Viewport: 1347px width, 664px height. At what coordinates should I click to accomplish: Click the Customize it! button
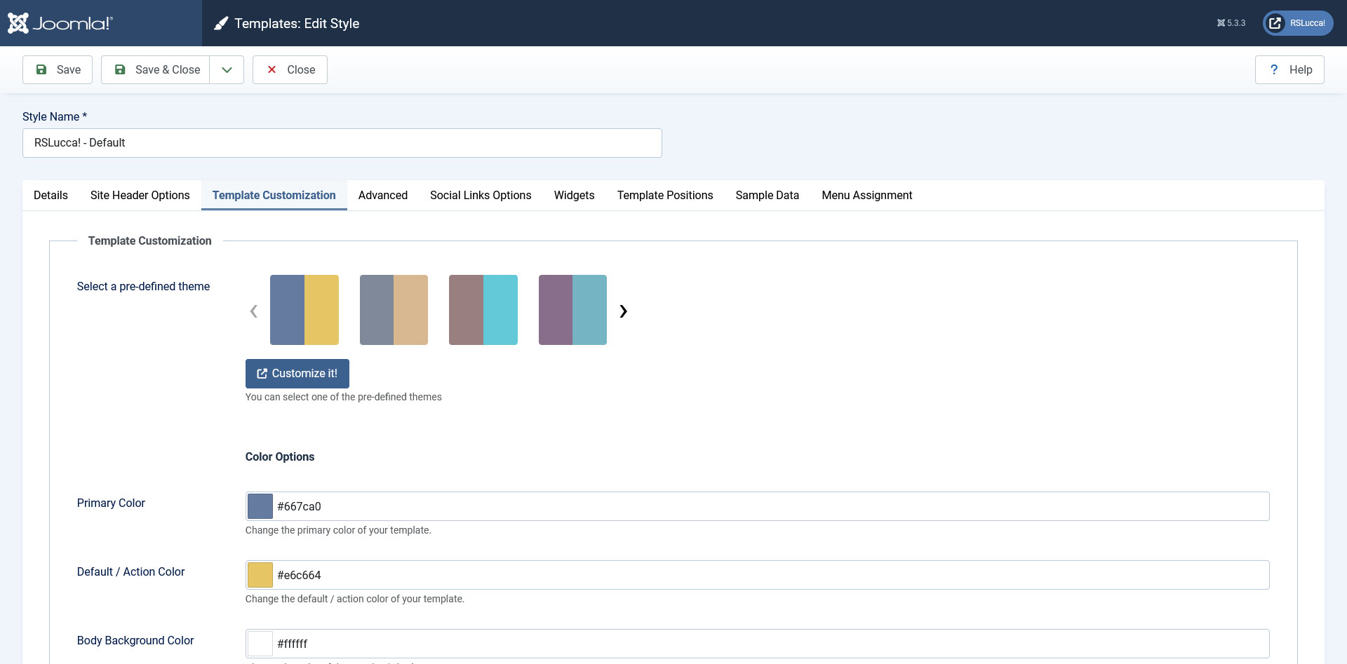297,374
